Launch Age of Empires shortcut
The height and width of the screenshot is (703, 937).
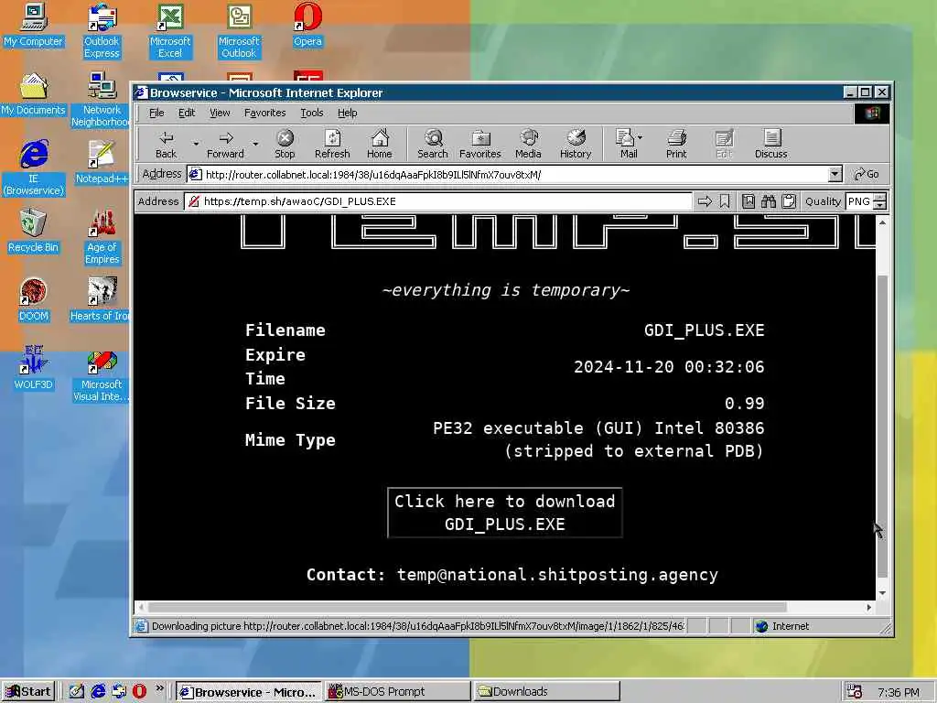102,237
